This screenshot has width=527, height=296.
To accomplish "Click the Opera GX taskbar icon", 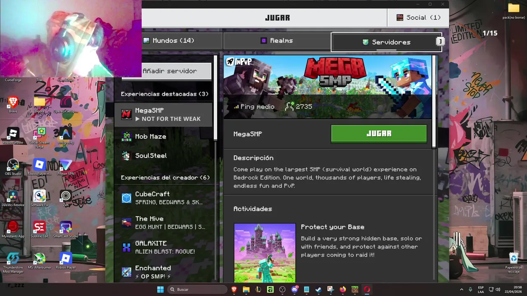I will coord(367,289).
